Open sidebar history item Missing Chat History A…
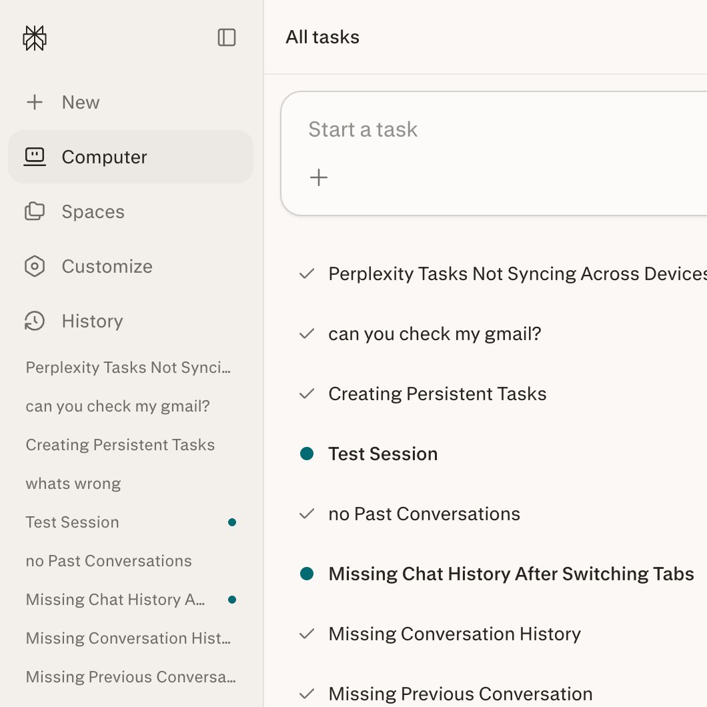This screenshot has width=707, height=707. [115, 600]
